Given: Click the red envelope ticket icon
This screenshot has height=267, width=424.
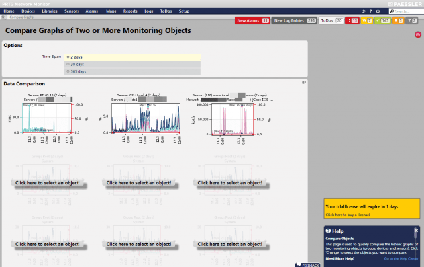Looking at the screenshot, I should 417,34.
